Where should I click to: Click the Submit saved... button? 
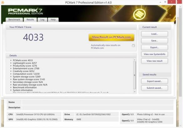(x=155, y=88)
